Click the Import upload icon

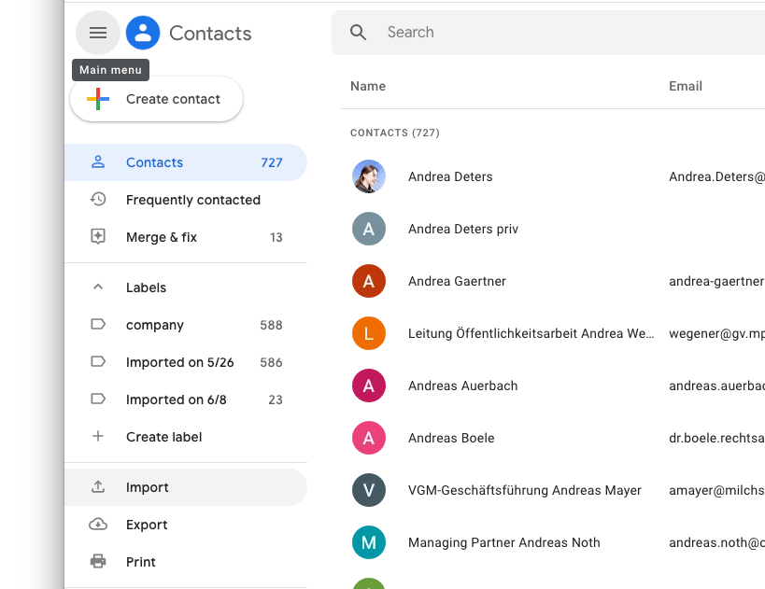pyautogui.click(x=97, y=486)
